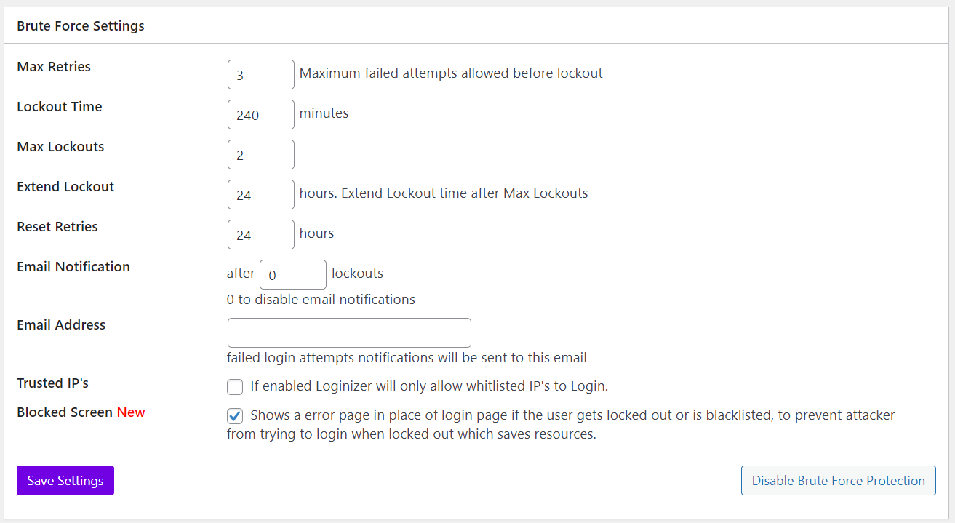The image size is (955, 523).
Task: Click the Max Retries input field
Action: [x=260, y=74]
